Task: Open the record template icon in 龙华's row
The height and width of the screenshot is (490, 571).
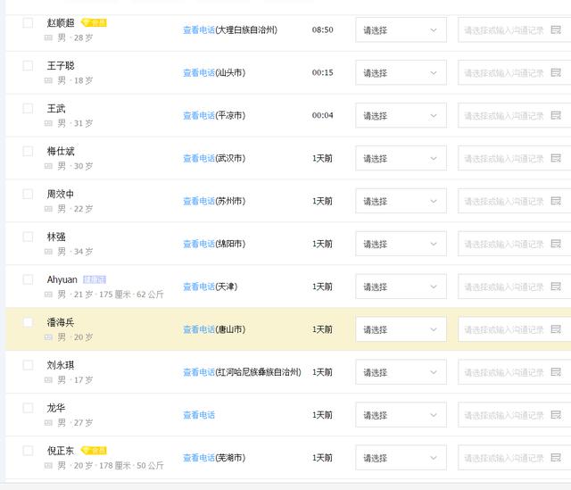Action: tap(556, 415)
